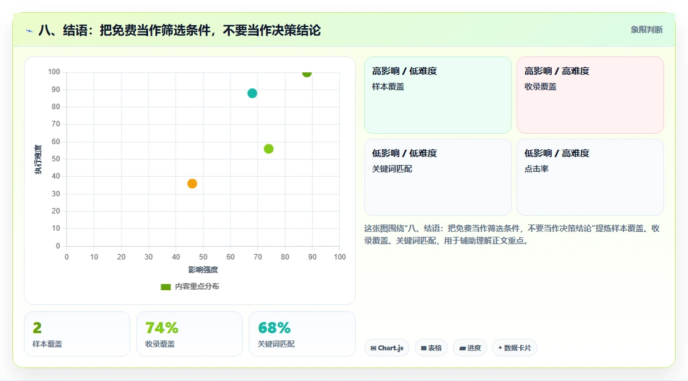Click the Chart.js tag chip
Image resolution: width=688 pixels, height=381 pixels.
[387, 348]
